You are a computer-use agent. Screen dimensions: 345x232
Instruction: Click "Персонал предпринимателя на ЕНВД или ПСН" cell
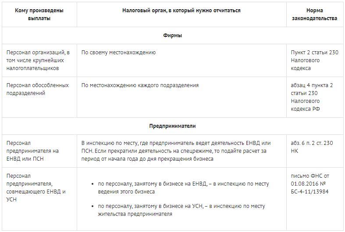(x=32, y=151)
